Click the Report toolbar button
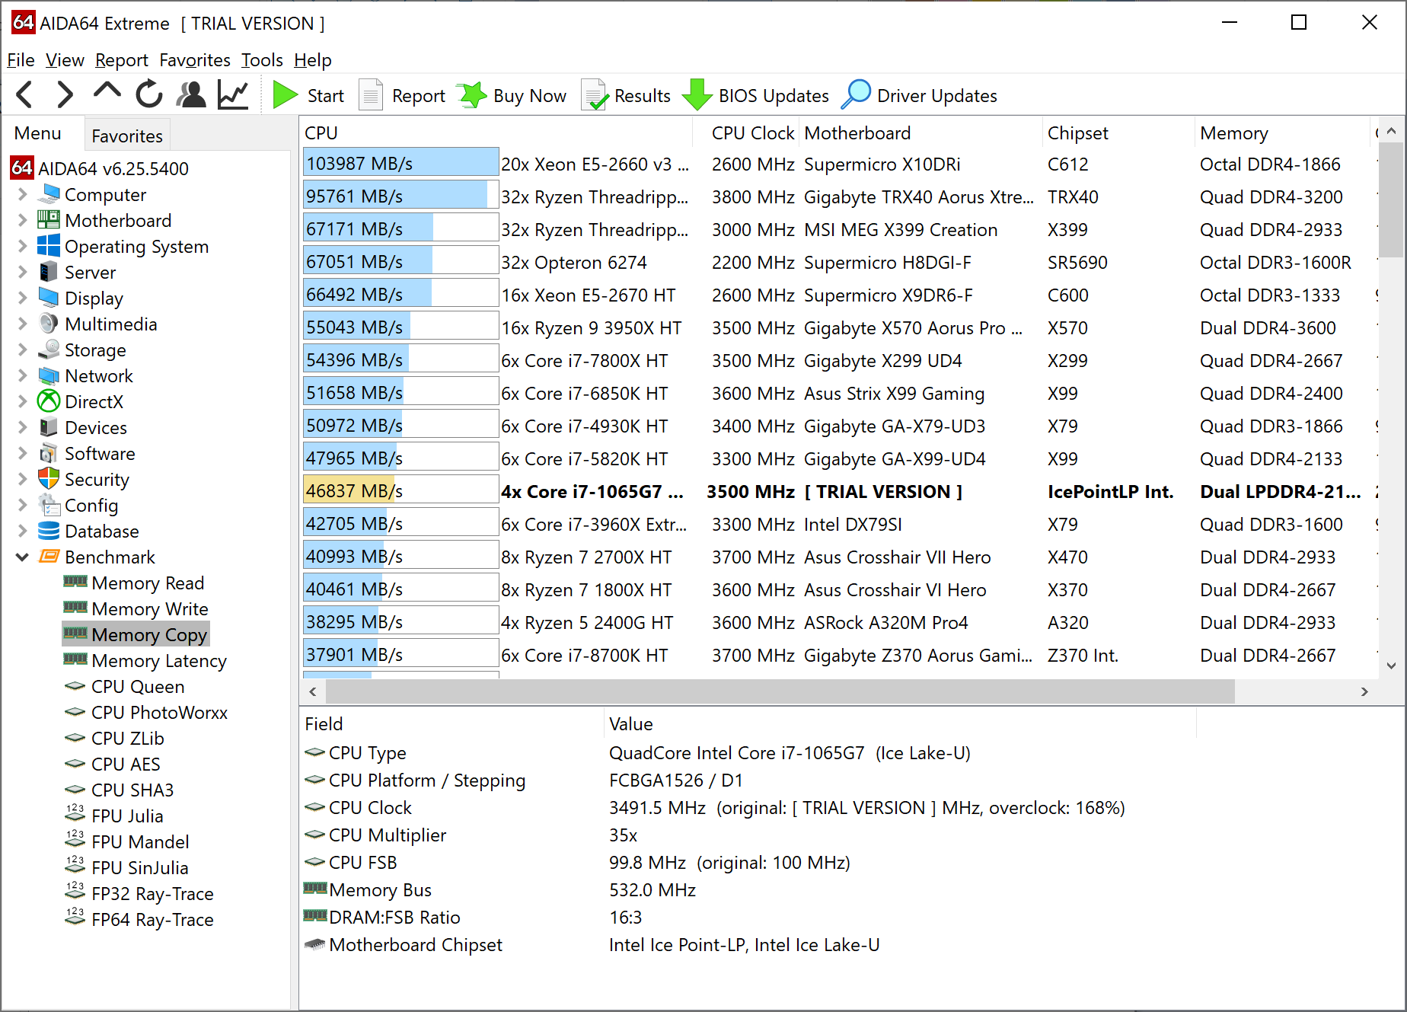Viewport: 1407px width, 1012px height. pos(402,95)
